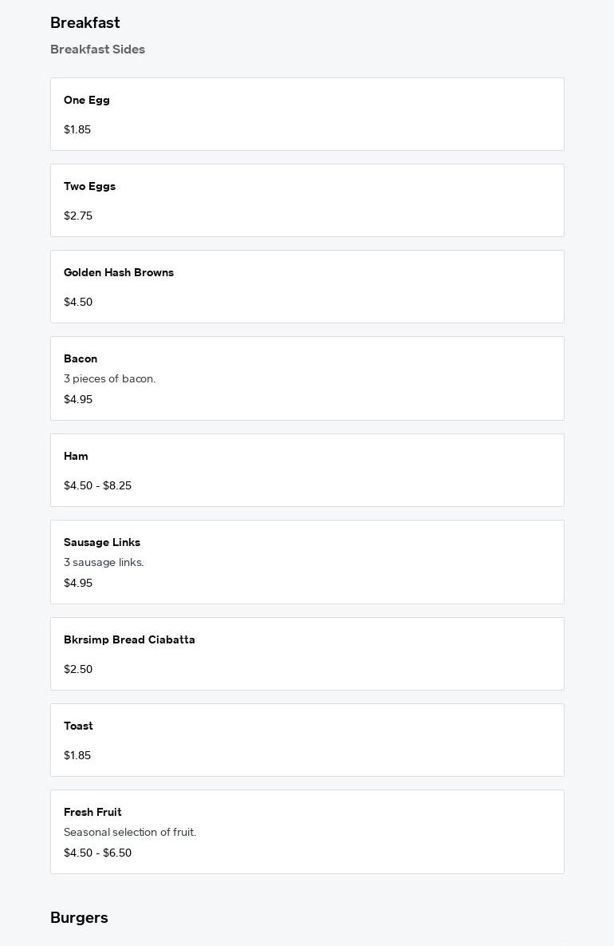Click the $2.75 price for Two Eggs
This screenshot has width=614, height=946.
click(78, 216)
